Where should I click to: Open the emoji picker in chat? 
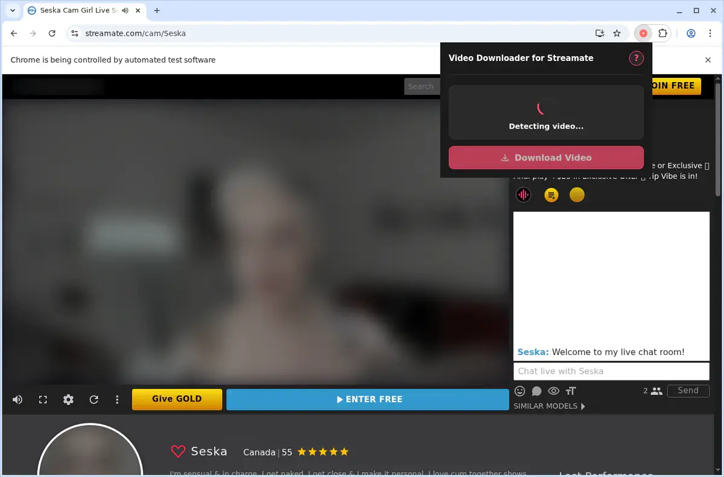tap(519, 391)
